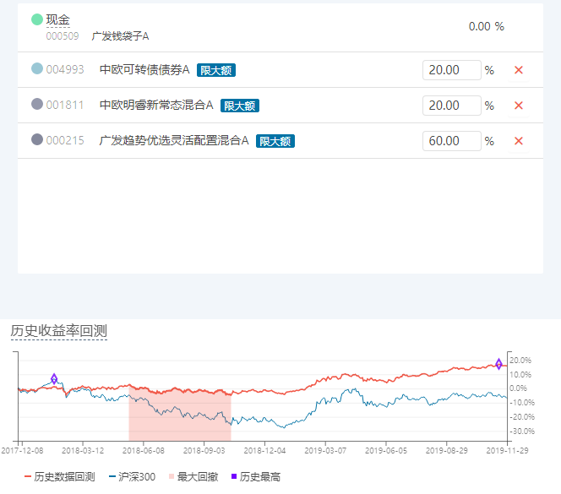Viewport: 561px width, 494px height.
Task: Click dark gray dot beside 000215
Action: pyautogui.click(x=37, y=139)
